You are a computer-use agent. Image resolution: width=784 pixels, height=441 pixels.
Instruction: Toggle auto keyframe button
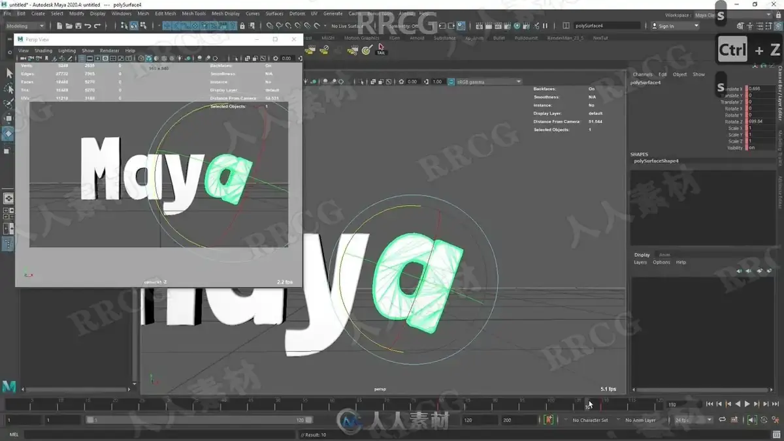point(764,420)
